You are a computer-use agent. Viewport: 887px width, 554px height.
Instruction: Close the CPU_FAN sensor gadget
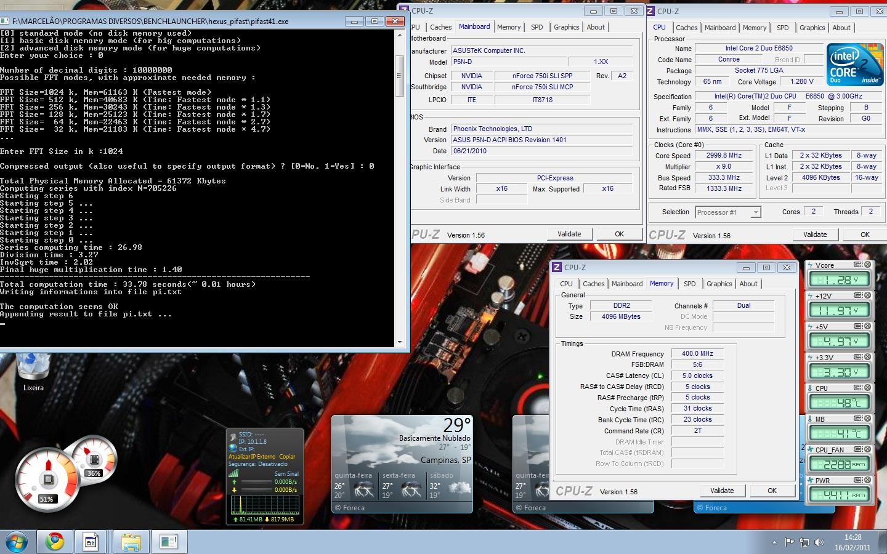pos(867,449)
